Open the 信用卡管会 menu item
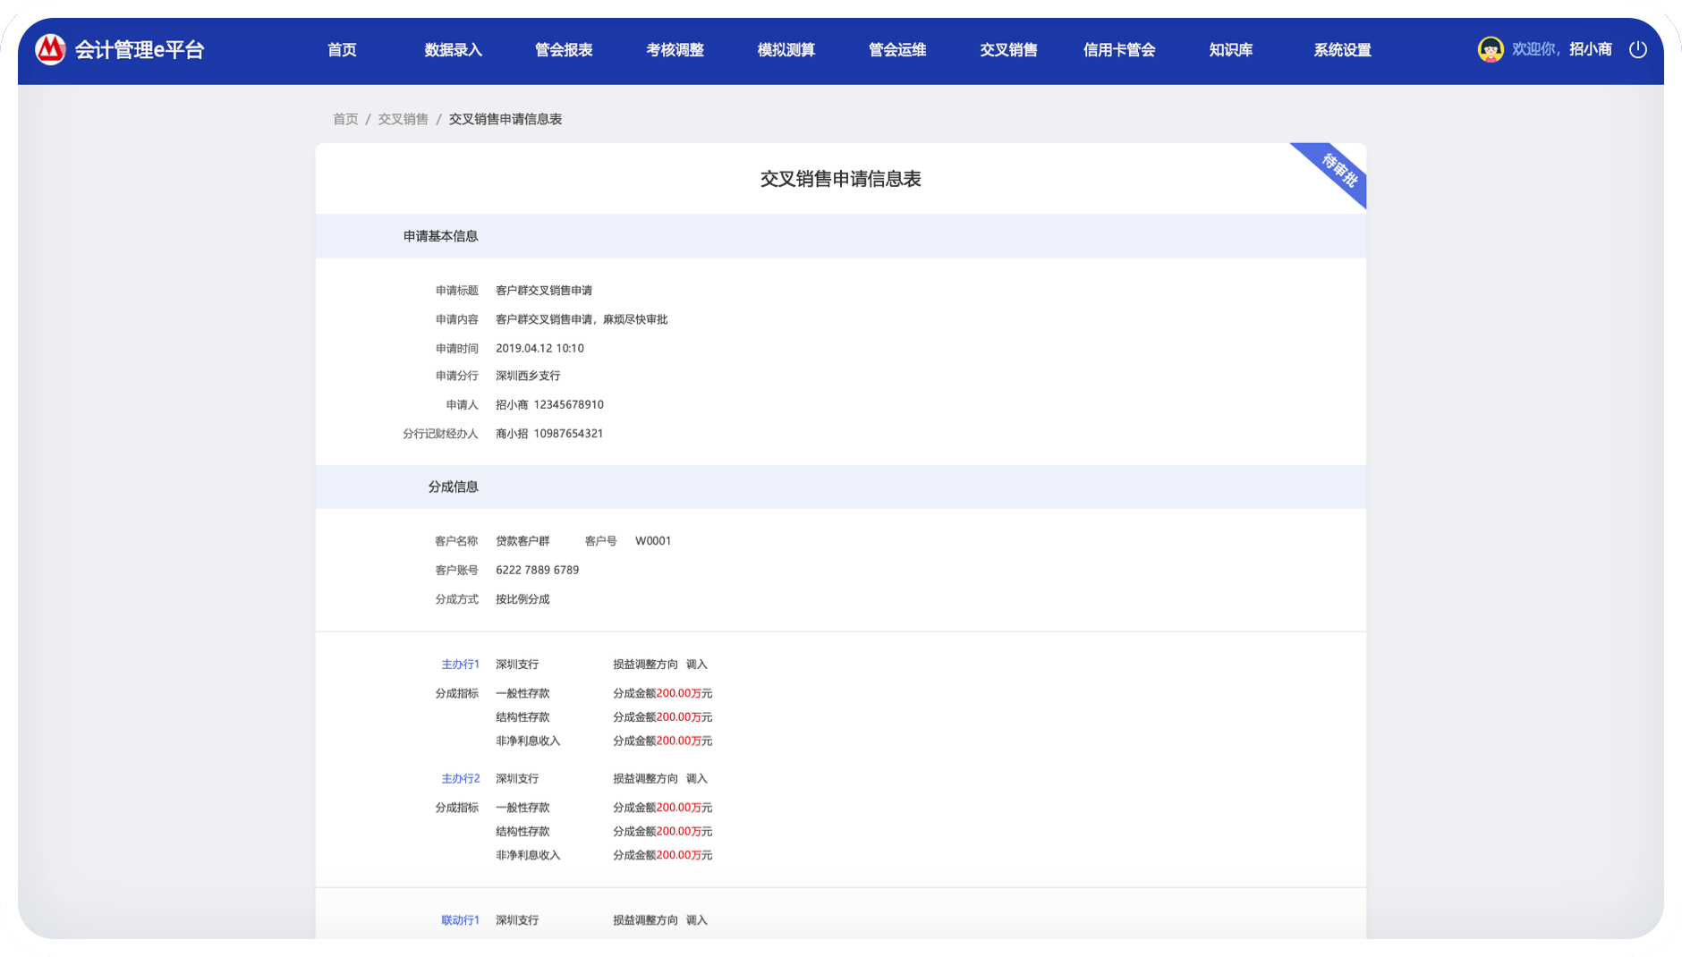The image size is (1682, 957). 1119,50
